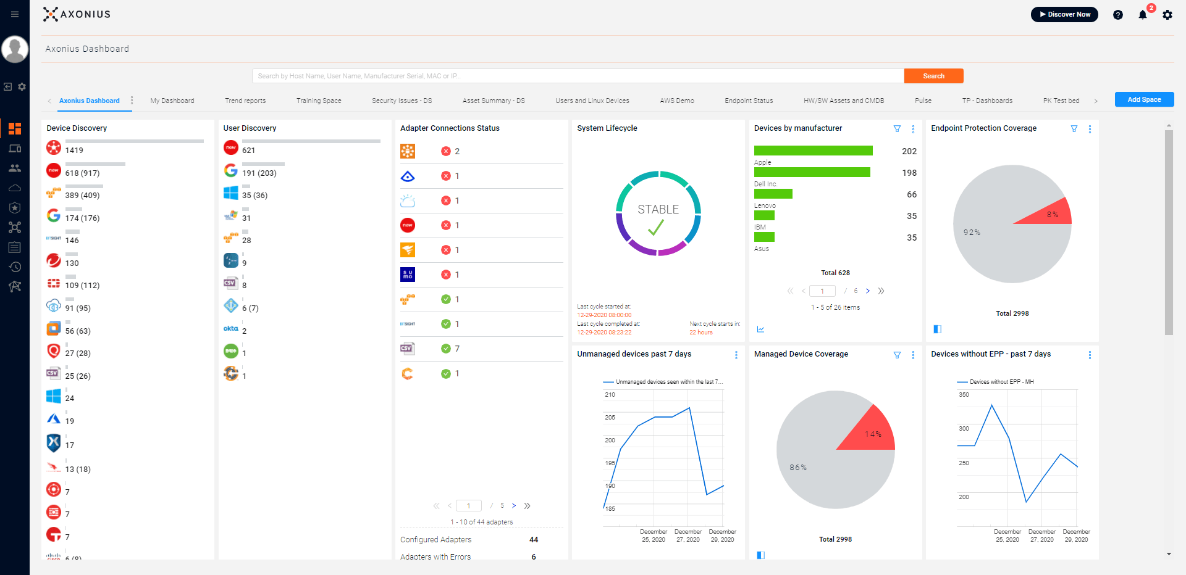The height and width of the screenshot is (575, 1186).
Task: Click the CSV adapter row with 7 connections
Action: point(482,349)
